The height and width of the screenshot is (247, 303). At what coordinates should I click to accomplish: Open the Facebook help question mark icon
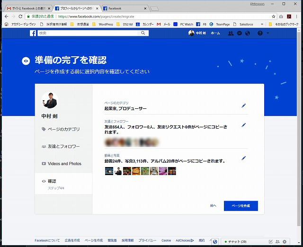260,33
